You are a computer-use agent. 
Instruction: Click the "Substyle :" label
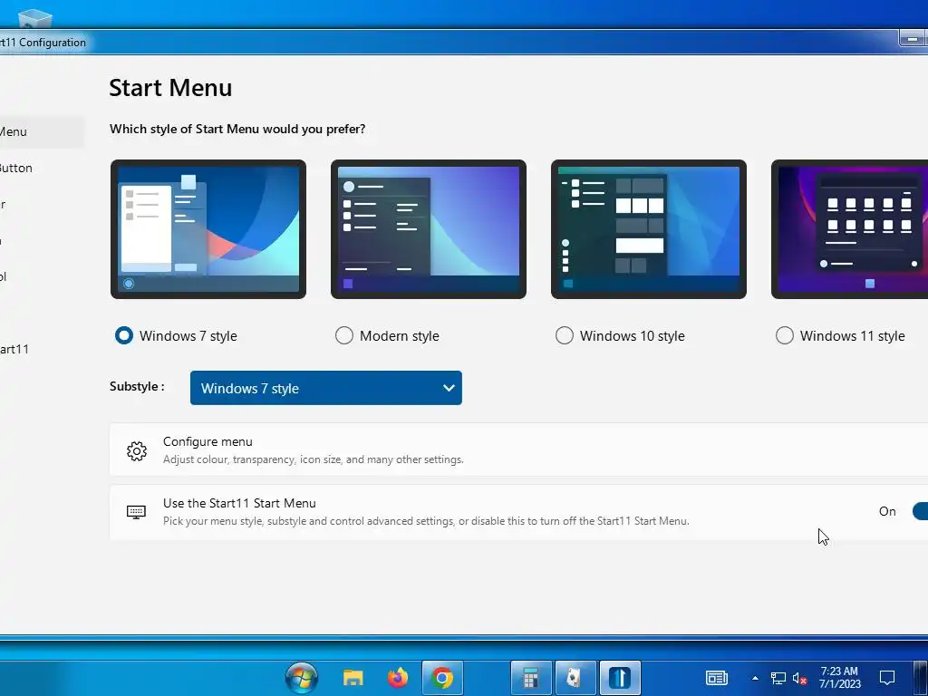(137, 386)
